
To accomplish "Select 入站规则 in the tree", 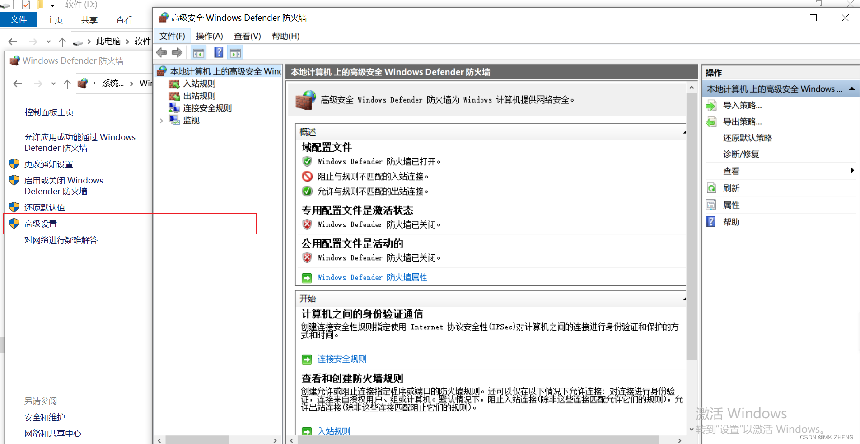I will point(199,84).
